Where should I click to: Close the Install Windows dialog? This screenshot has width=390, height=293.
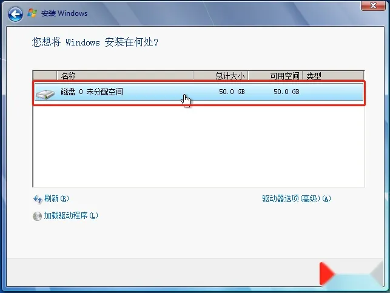tap(373, 5)
